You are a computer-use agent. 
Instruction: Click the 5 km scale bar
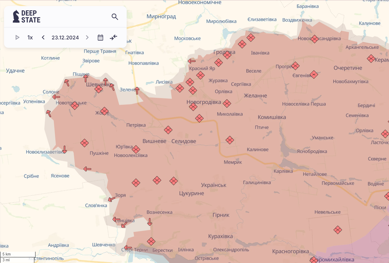(x=18, y=254)
